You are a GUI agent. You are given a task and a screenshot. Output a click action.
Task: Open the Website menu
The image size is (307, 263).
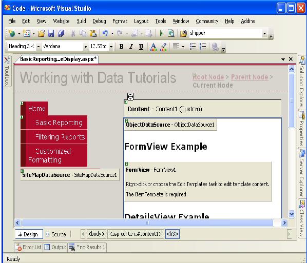tap(61, 21)
